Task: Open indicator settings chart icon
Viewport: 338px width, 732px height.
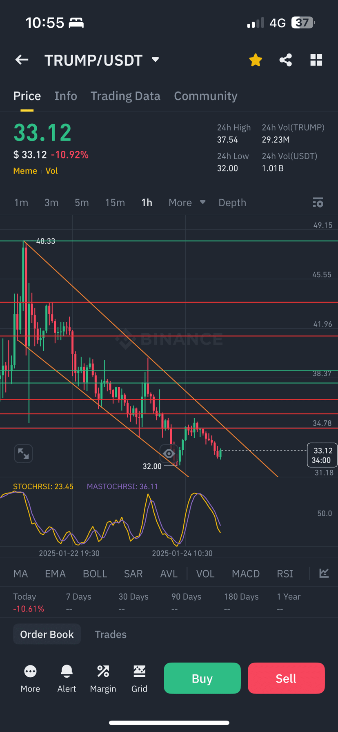Action: [x=324, y=573]
